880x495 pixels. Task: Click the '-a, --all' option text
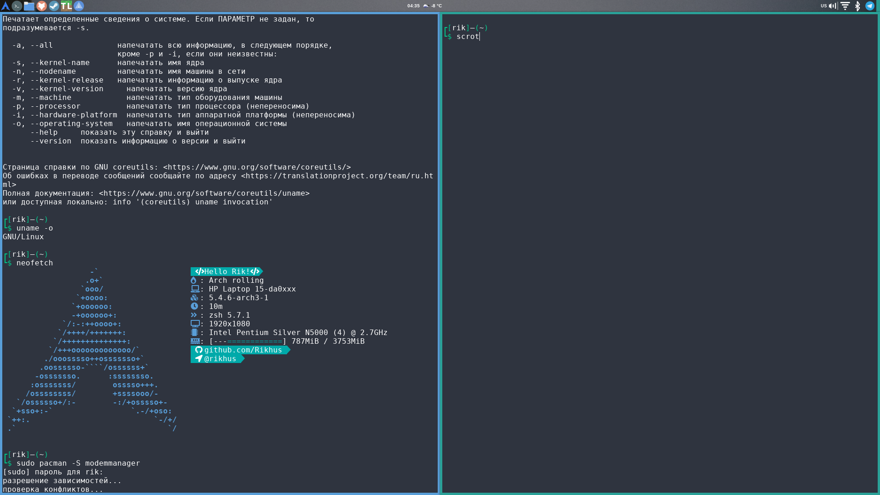point(33,45)
